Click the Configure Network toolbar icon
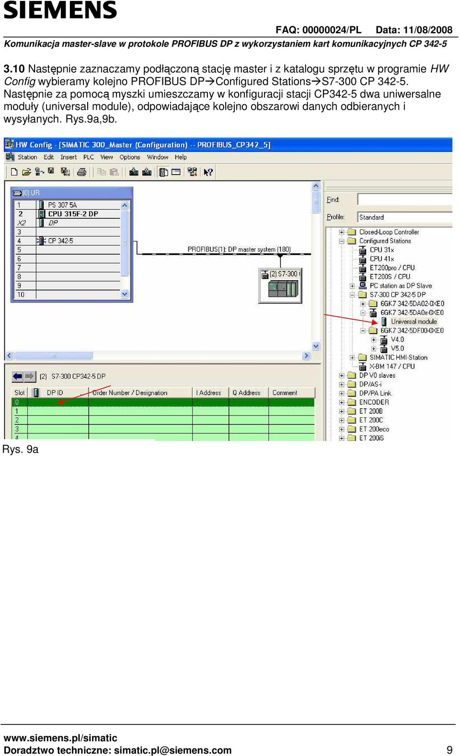460x756 pixels. tap(192, 171)
